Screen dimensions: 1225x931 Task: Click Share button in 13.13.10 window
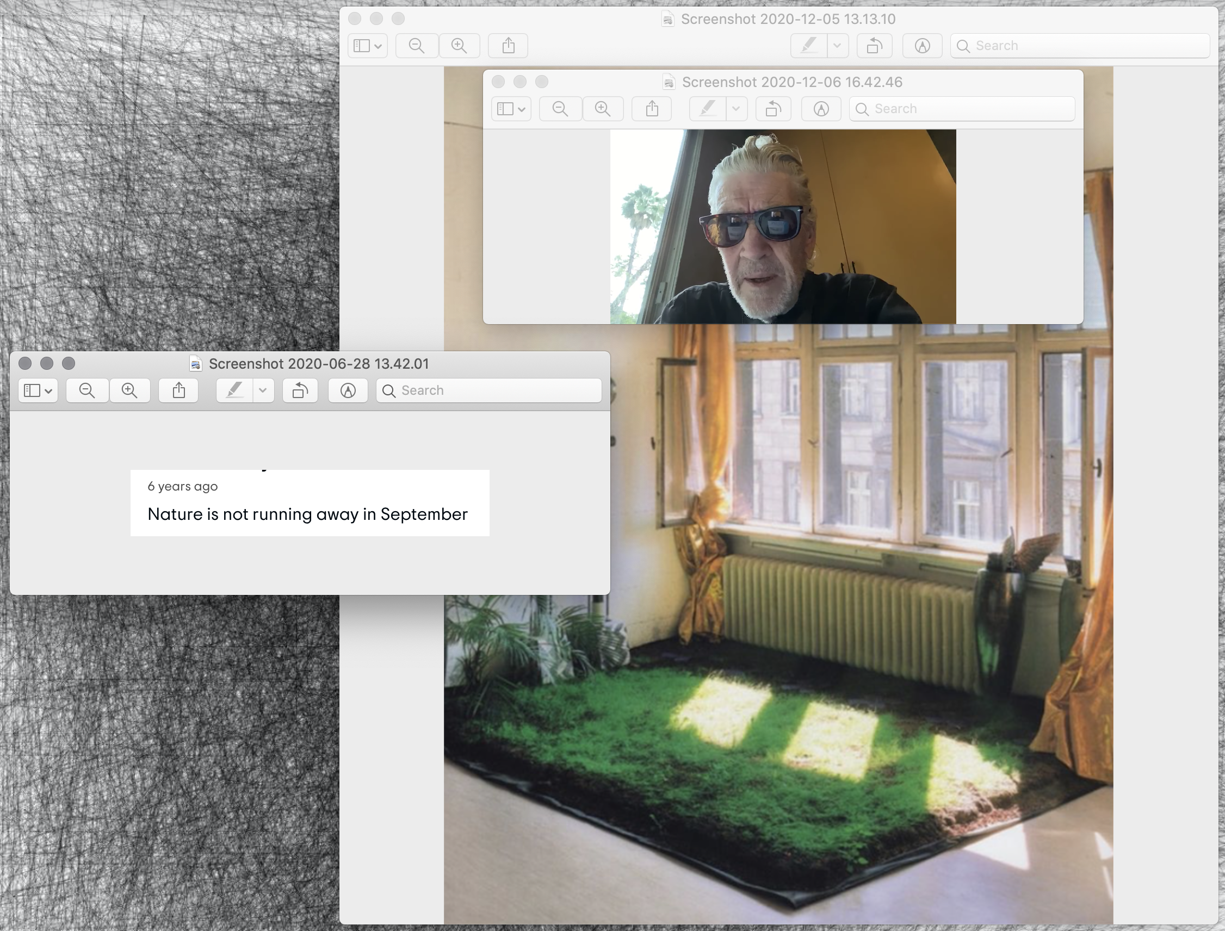pos(508,46)
